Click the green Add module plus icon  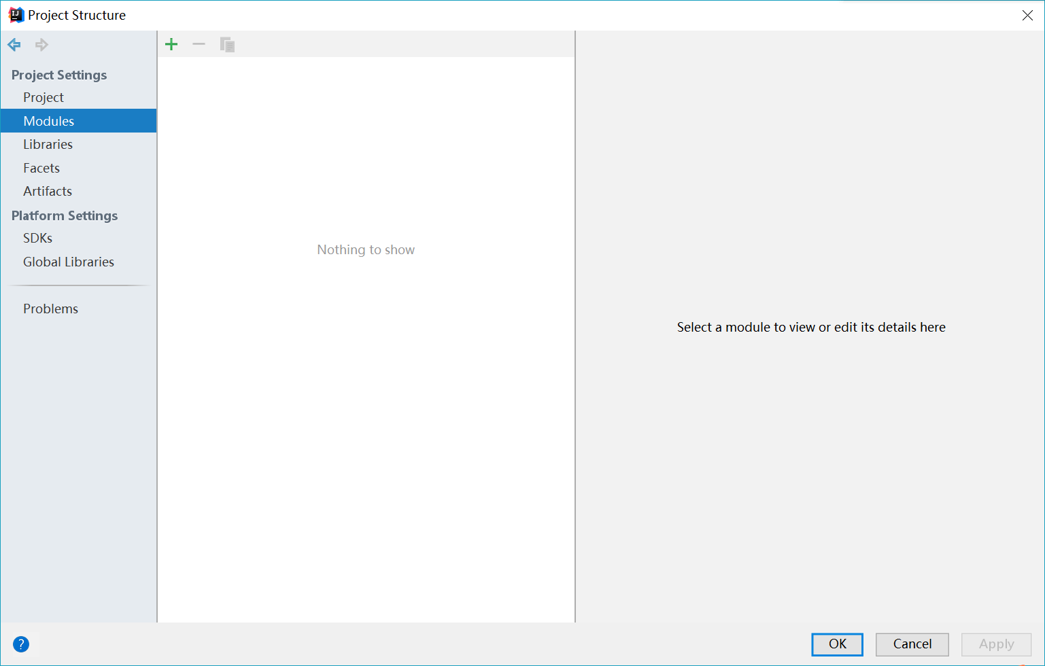coord(171,44)
